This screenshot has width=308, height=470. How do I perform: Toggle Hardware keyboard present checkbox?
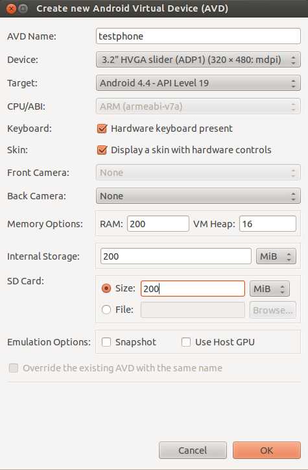(x=102, y=129)
